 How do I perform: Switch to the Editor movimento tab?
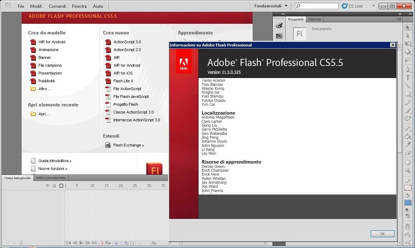click(51, 178)
